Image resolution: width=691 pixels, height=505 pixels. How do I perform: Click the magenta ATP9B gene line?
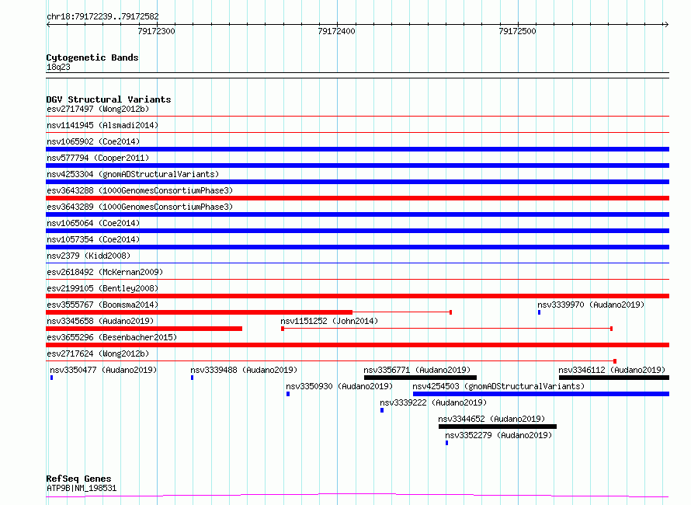click(x=357, y=495)
